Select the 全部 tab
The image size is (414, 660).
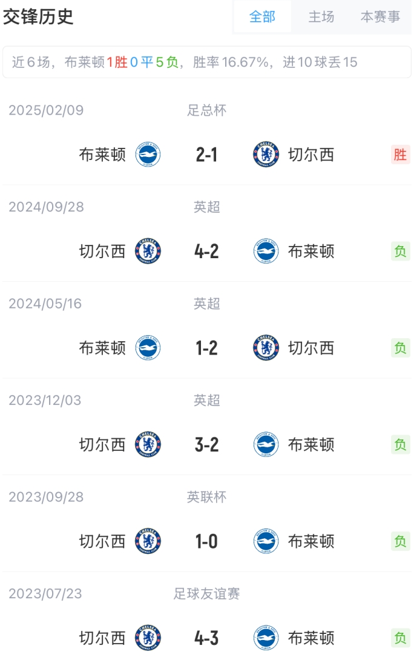pos(262,17)
